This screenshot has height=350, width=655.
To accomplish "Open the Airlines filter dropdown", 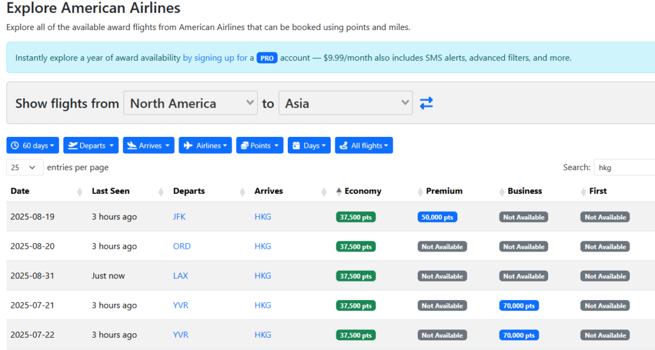I will tap(205, 145).
